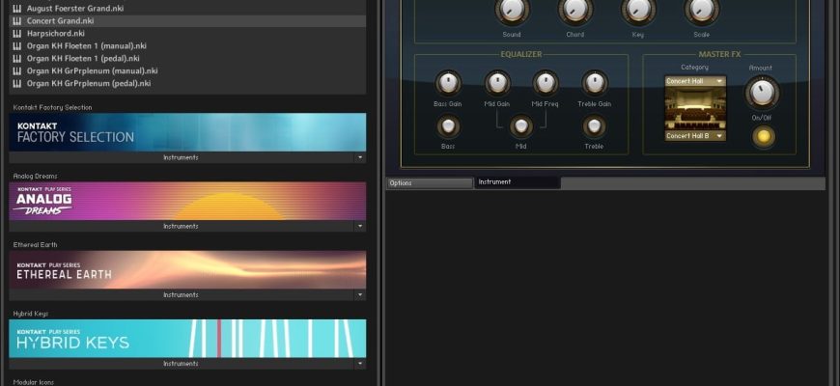The width and height of the screenshot is (840, 386).
Task: Toggle the Master FX On/Off button
Action: 763,136
